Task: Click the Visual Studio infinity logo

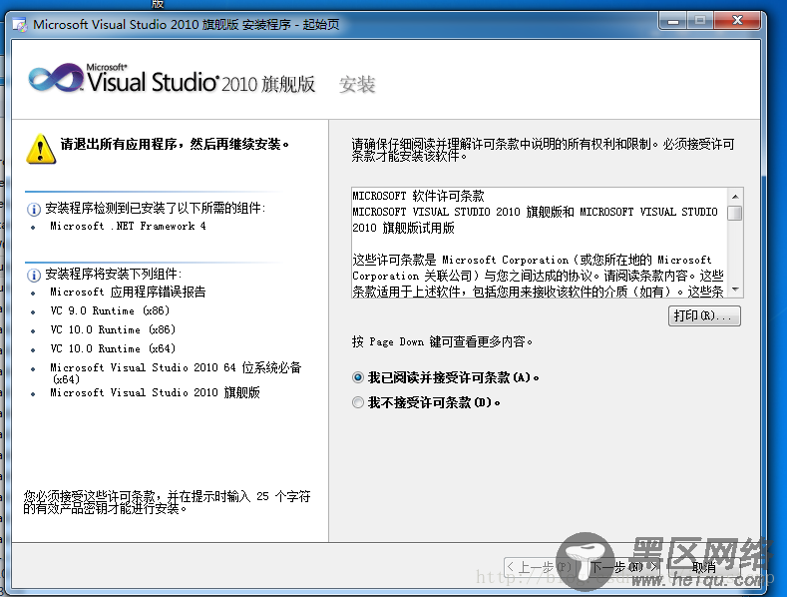Action: pyautogui.click(x=56, y=78)
